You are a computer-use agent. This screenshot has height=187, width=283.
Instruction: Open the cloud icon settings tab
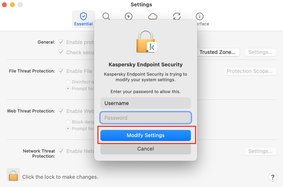(153, 17)
